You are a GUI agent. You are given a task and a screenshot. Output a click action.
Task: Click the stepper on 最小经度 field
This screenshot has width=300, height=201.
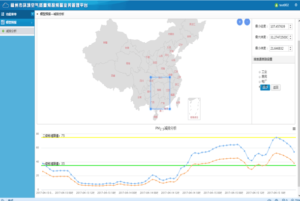point(290,27)
